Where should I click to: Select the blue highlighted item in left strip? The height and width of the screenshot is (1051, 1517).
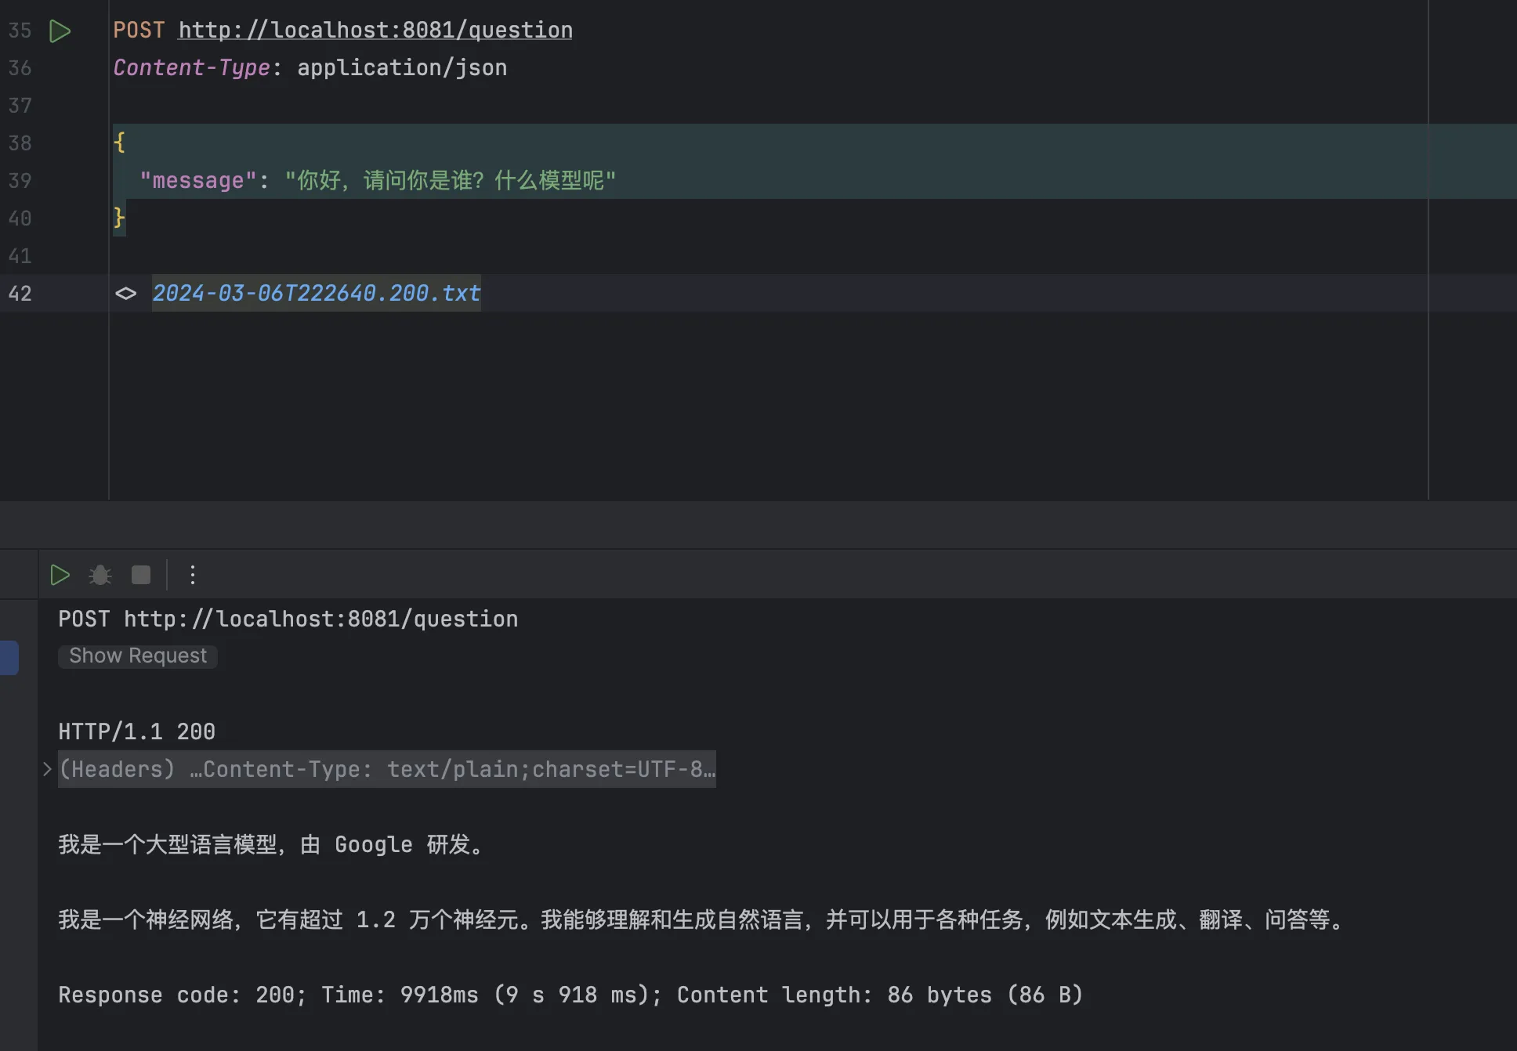pos(9,657)
